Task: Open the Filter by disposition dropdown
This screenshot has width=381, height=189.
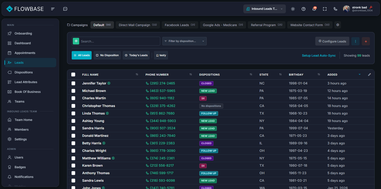Action: pos(184,41)
